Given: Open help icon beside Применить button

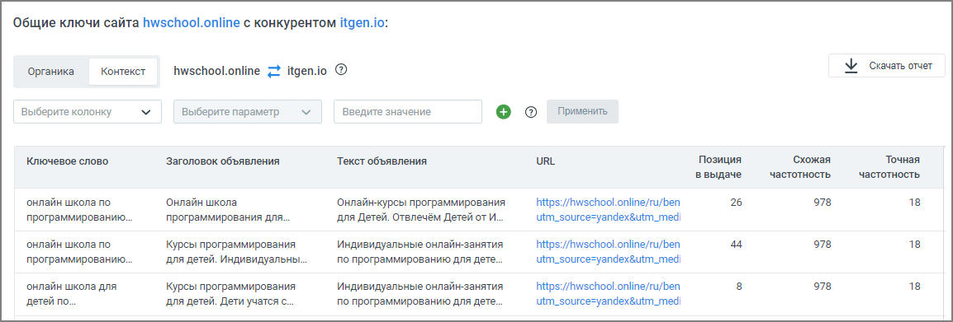Looking at the screenshot, I should [531, 112].
